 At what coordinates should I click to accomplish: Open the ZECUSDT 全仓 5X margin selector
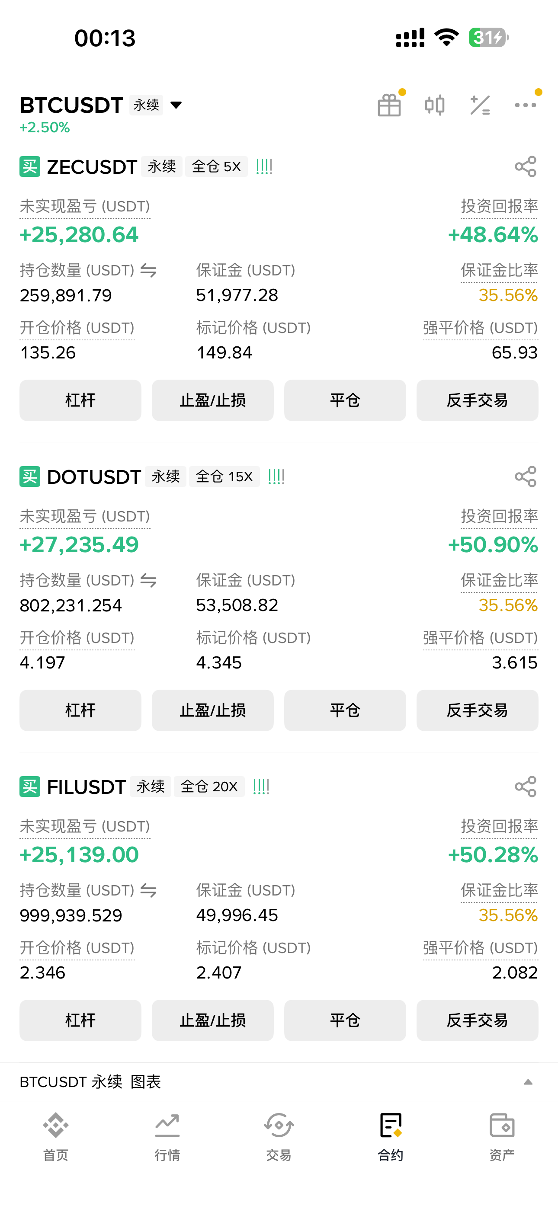pyautogui.click(x=216, y=166)
